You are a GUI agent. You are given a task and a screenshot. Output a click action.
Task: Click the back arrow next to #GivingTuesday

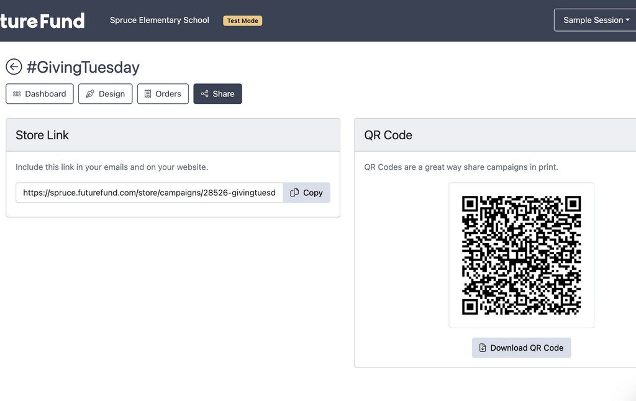click(x=14, y=67)
